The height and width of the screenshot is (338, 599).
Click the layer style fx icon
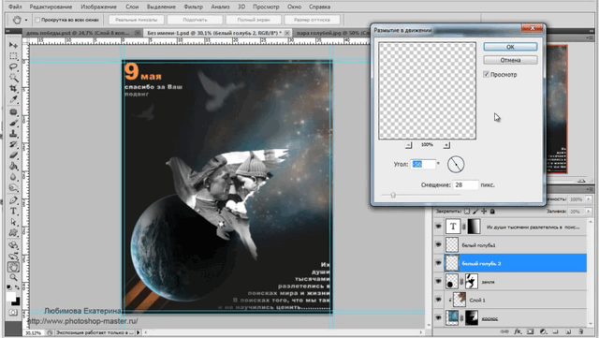(518, 331)
